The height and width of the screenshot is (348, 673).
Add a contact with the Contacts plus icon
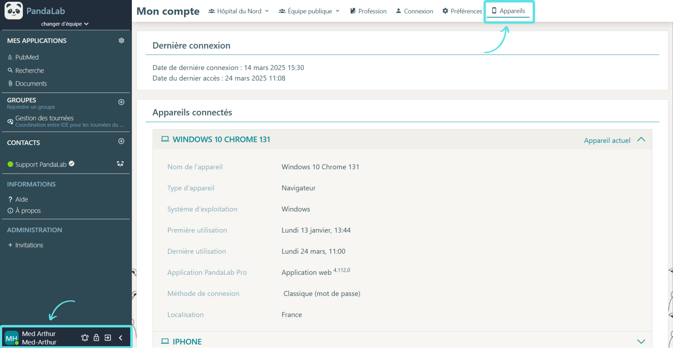[x=121, y=141]
